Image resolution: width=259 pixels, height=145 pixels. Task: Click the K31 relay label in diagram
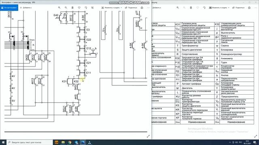pyautogui.click(x=64, y=81)
